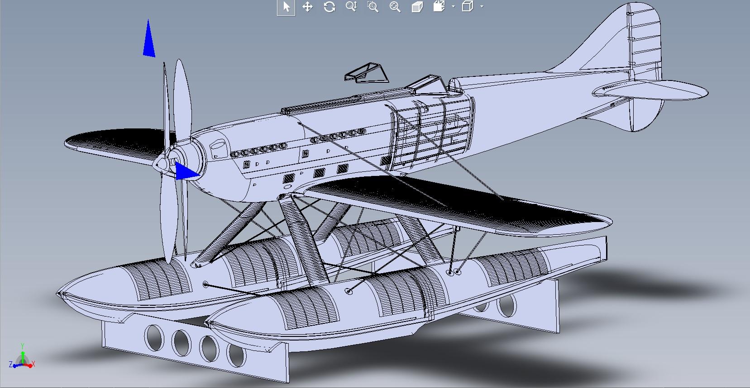Click the blue arrow at propeller hub
Screen dimensions: 750x388
pyautogui.click(x=186, y=171)
